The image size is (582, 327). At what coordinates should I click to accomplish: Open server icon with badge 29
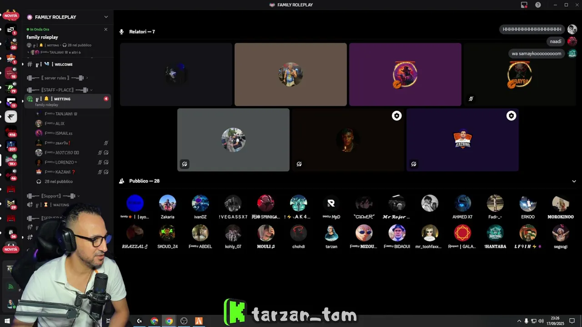11,204
